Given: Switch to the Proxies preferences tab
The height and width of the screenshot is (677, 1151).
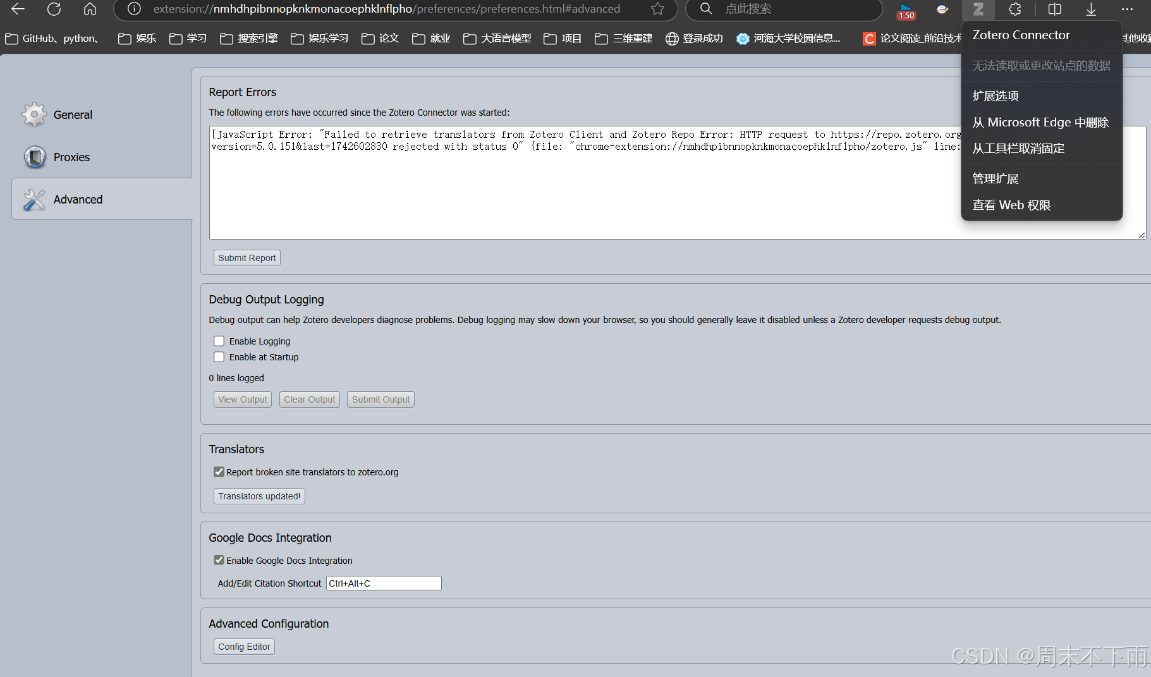Looking at the screenshot, I should pyautogui.click(x=102, y=157).
